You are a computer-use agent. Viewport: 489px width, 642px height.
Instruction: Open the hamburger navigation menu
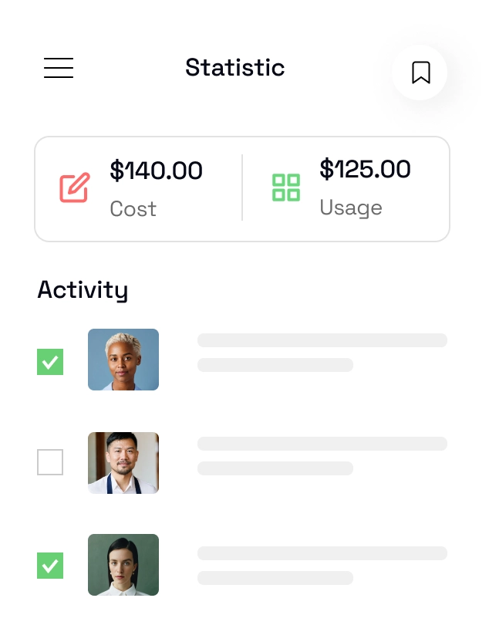[59, 68]
